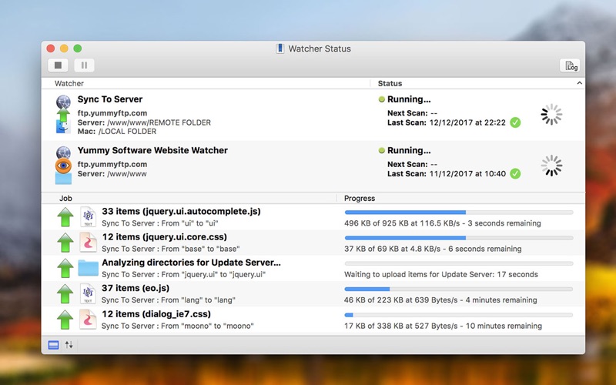Click the orange eye Website Watcher icon
Image resolution: width=616 pixels, height=385 pixels.
pos(63,166)
